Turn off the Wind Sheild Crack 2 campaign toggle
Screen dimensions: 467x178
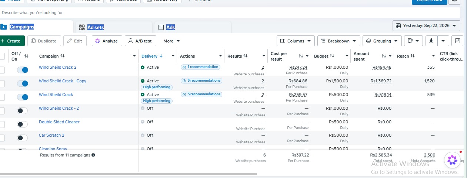(23, 70)
